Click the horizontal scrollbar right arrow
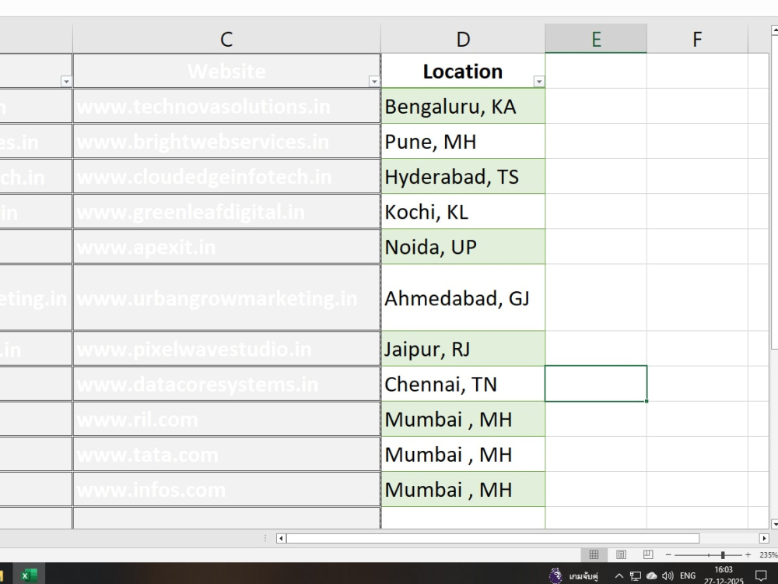 [x=764, y=538]
